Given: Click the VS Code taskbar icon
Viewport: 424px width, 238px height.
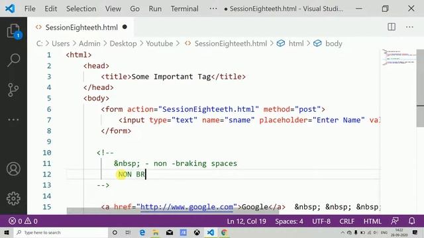Looking at the screenshot, I should click(x=211, y=232).
